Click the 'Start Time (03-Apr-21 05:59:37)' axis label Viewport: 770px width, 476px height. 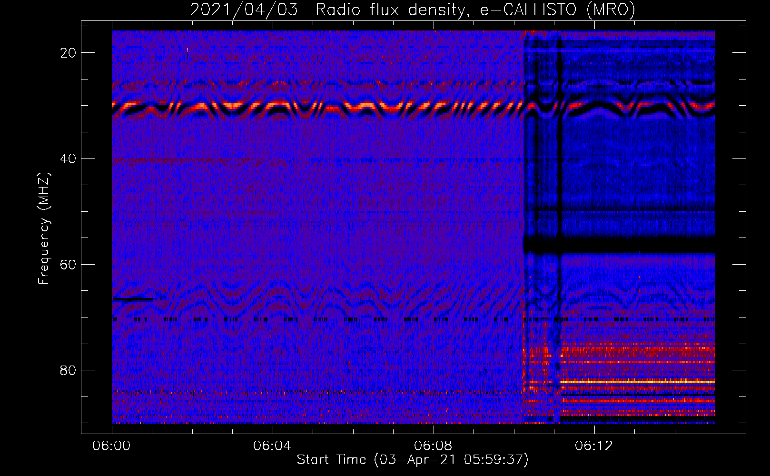pos(413,460)
